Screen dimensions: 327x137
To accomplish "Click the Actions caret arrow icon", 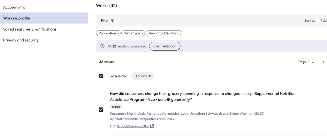I will pos(149,76).
